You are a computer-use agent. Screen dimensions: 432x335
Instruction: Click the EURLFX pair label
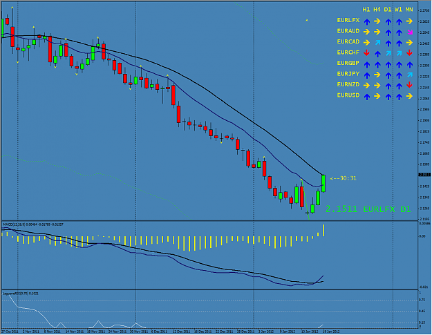(x=348, y=20)
